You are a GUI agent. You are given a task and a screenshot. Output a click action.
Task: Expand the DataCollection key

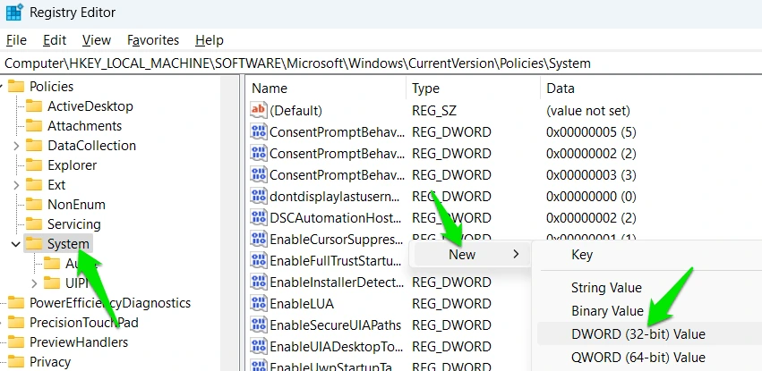[x=17, y=146]
